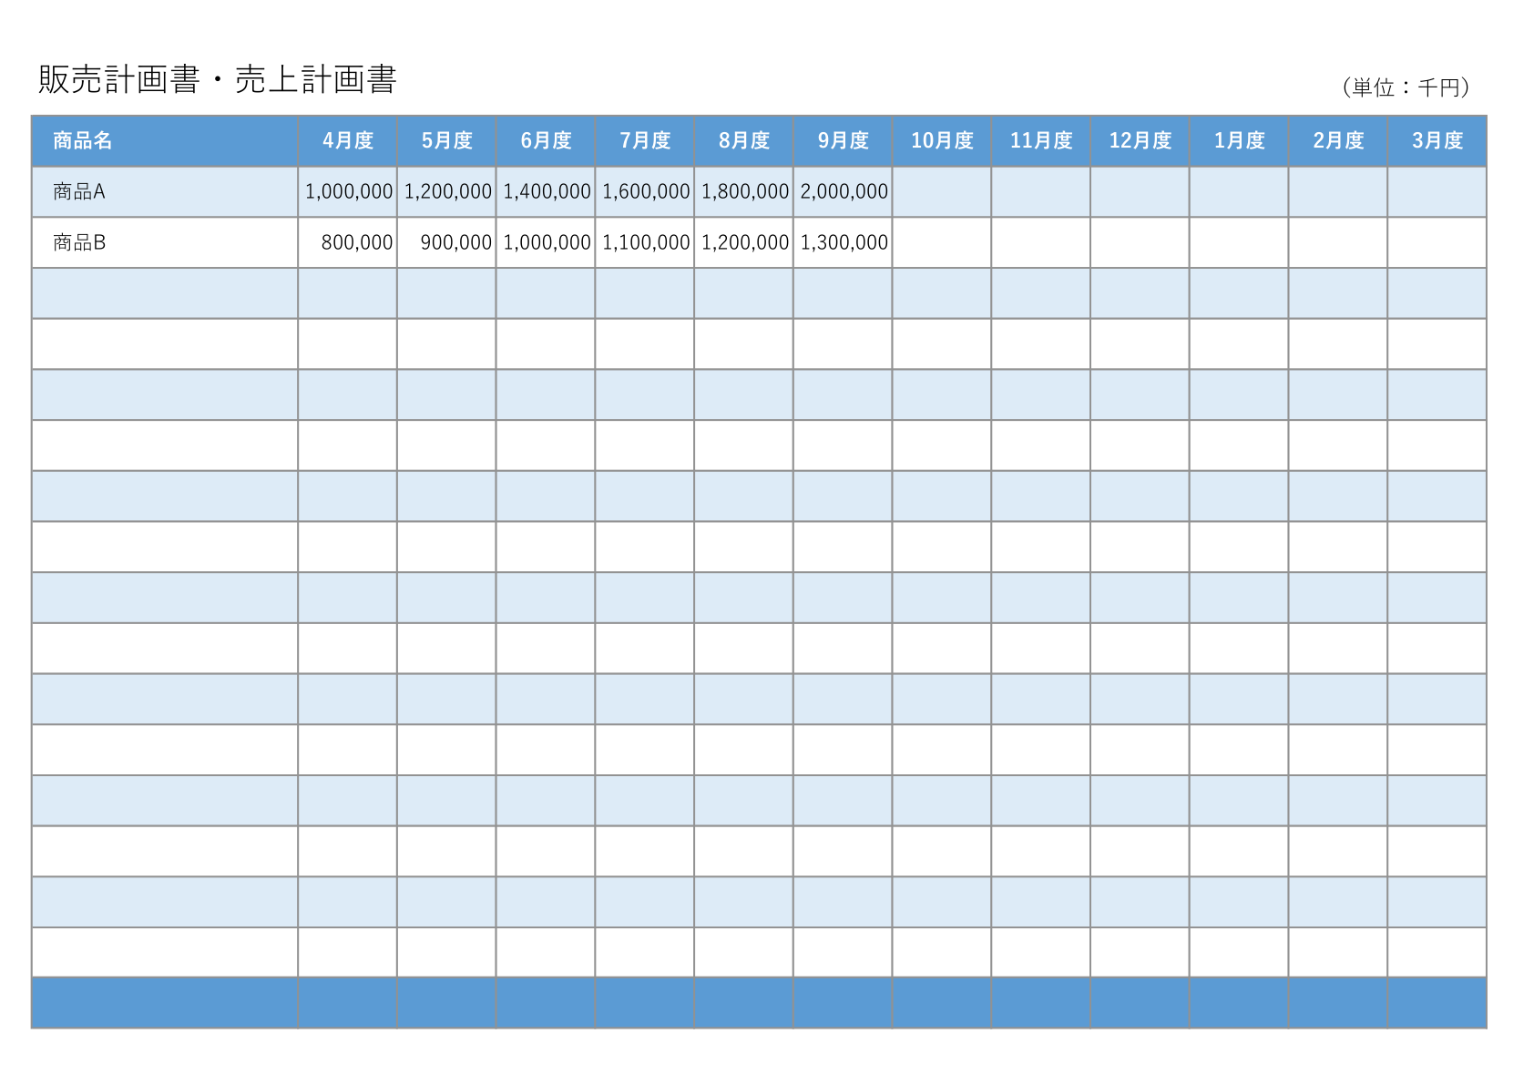This screenshot has height=1085, width=1534.
Task: Select the 商品B row label
Action: pos(79,242)
